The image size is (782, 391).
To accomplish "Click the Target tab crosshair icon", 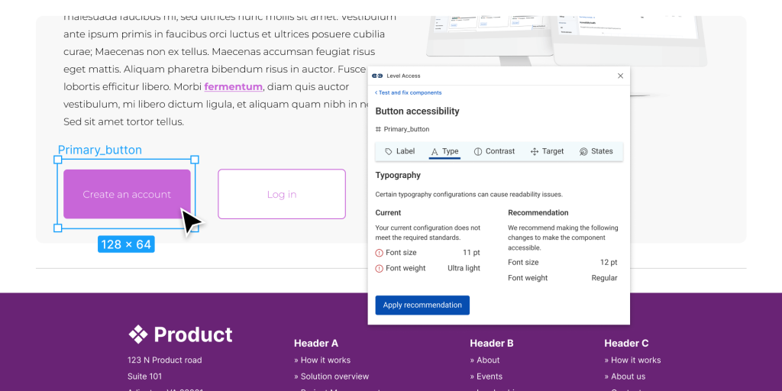I will pyautogui.click(x=535, y=151).
